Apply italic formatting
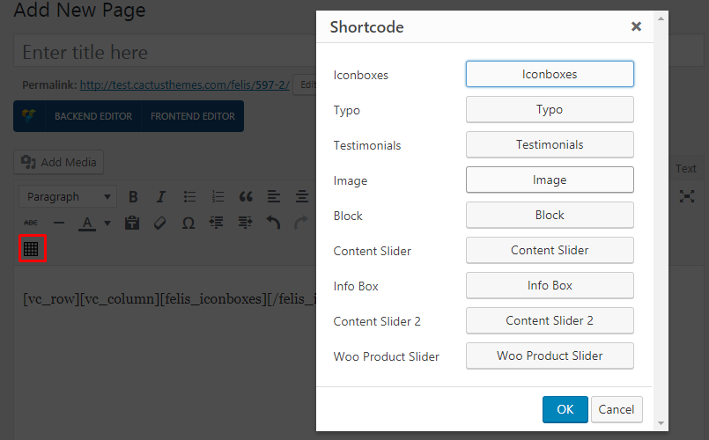Screen dimensions: 709x440 161,196
